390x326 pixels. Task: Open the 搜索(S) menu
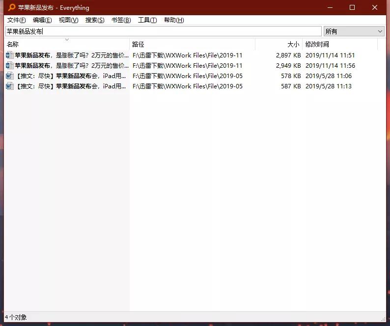pyautogui.click(x=95, y=20)
